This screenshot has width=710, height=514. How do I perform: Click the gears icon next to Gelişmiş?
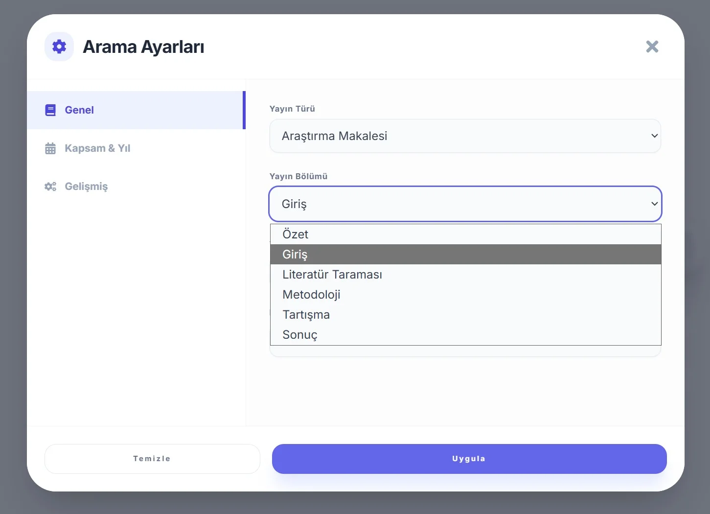coord(50,187)
